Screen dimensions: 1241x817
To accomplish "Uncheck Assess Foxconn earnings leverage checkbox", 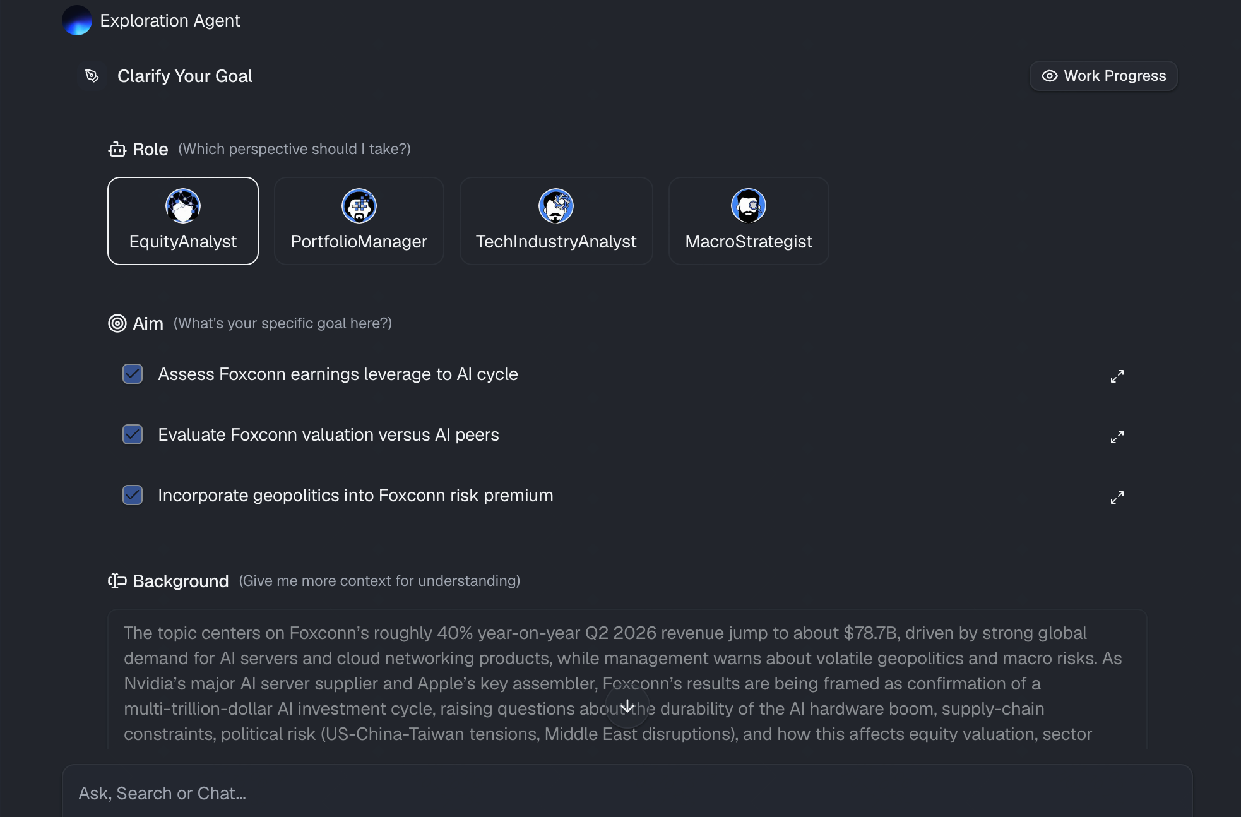I will coord(133,374).
